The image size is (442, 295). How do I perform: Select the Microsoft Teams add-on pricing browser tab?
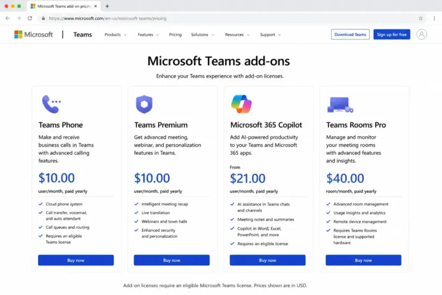[64, 6]
